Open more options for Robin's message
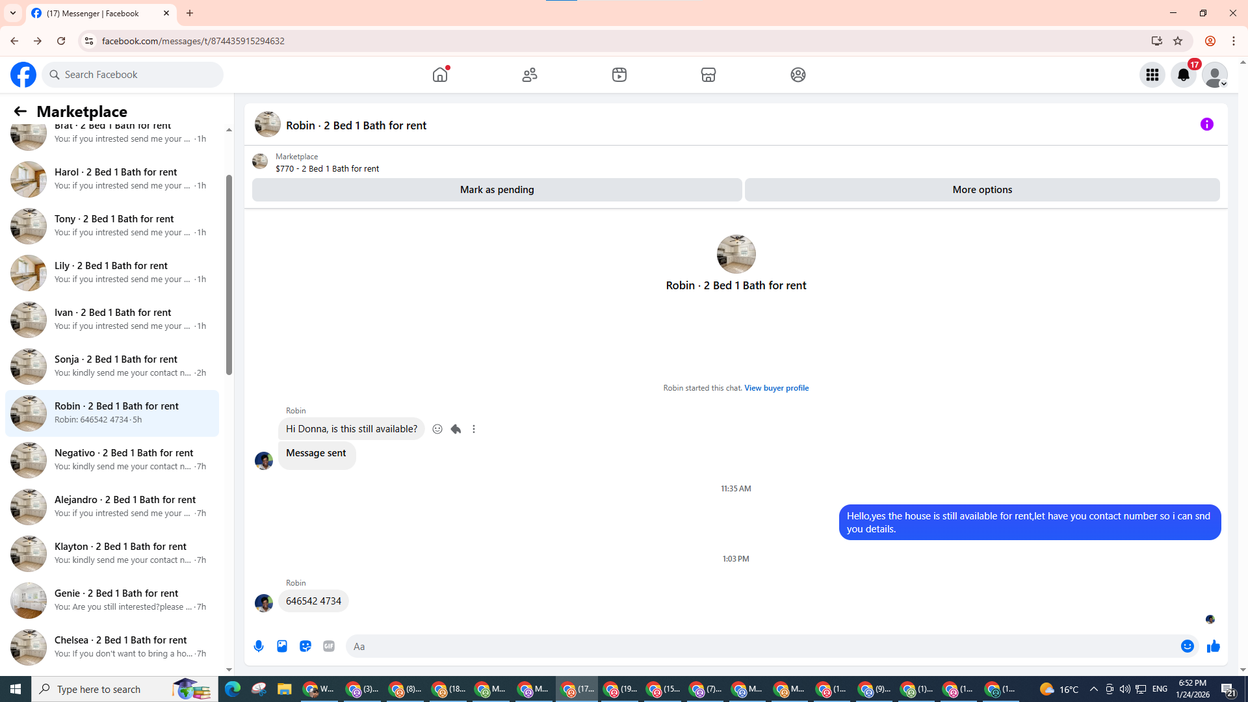The image size is (1248, 702). pos(474,429)
